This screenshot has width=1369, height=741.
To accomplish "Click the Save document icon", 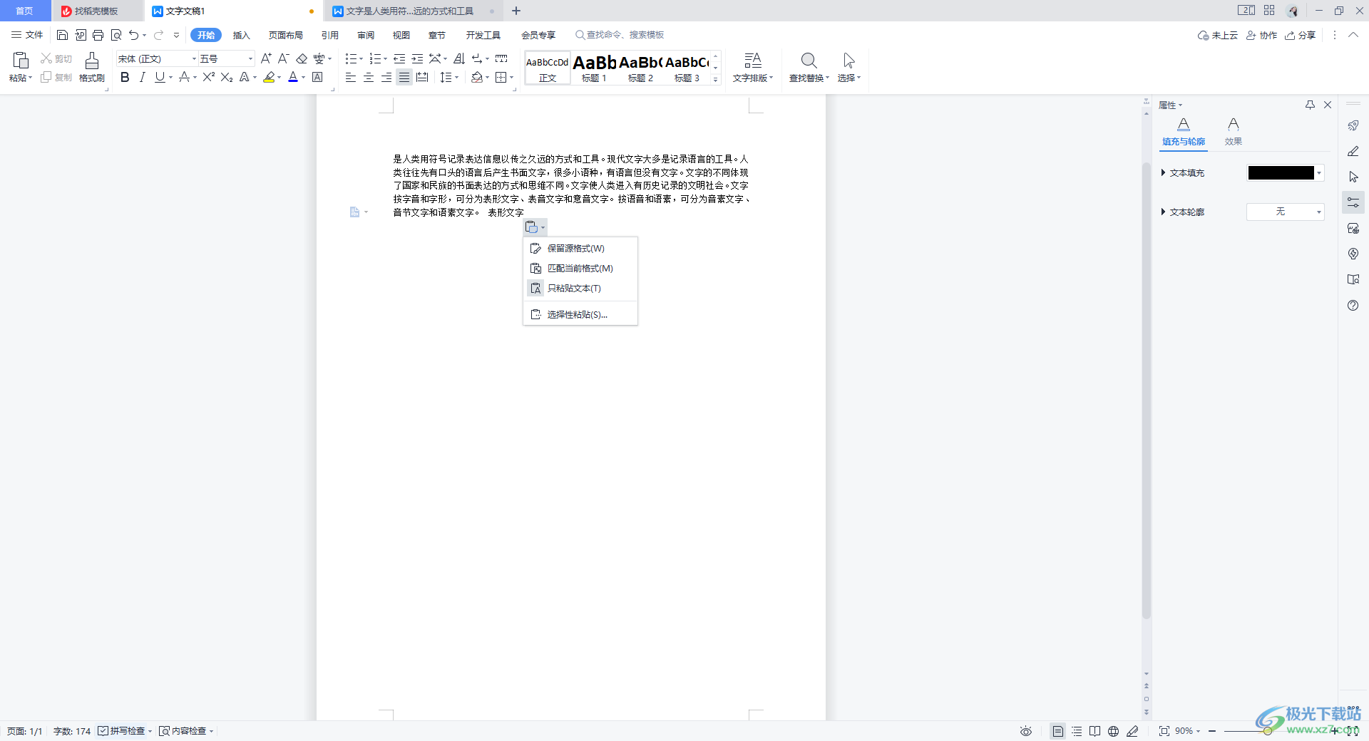I will point(62,35).
